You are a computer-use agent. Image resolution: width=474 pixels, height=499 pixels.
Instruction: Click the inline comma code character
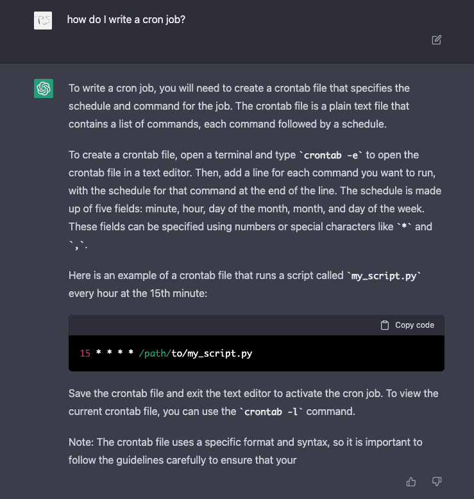[78, 245]
